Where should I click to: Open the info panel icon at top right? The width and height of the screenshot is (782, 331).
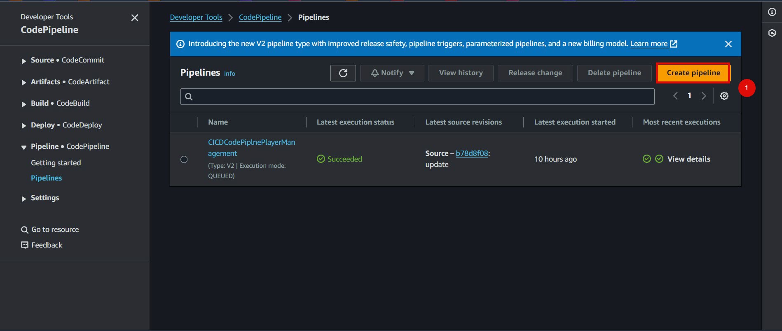772,12
